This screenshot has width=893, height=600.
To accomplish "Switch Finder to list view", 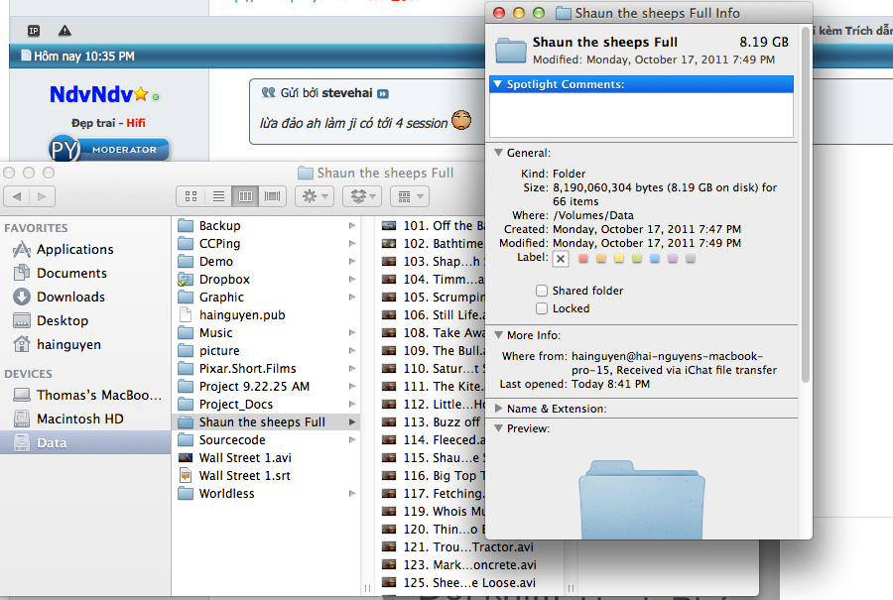I will (x=218, y=196).
